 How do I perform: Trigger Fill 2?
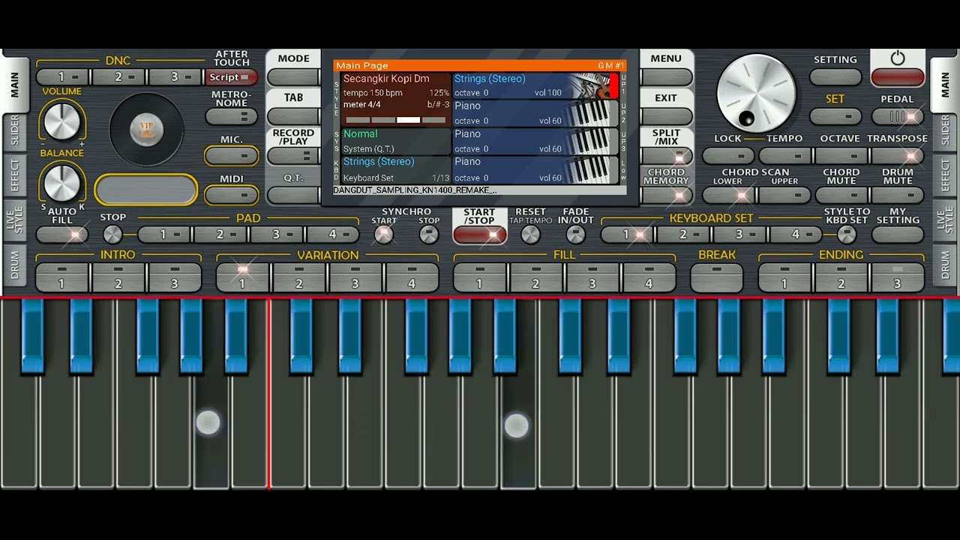535,277
